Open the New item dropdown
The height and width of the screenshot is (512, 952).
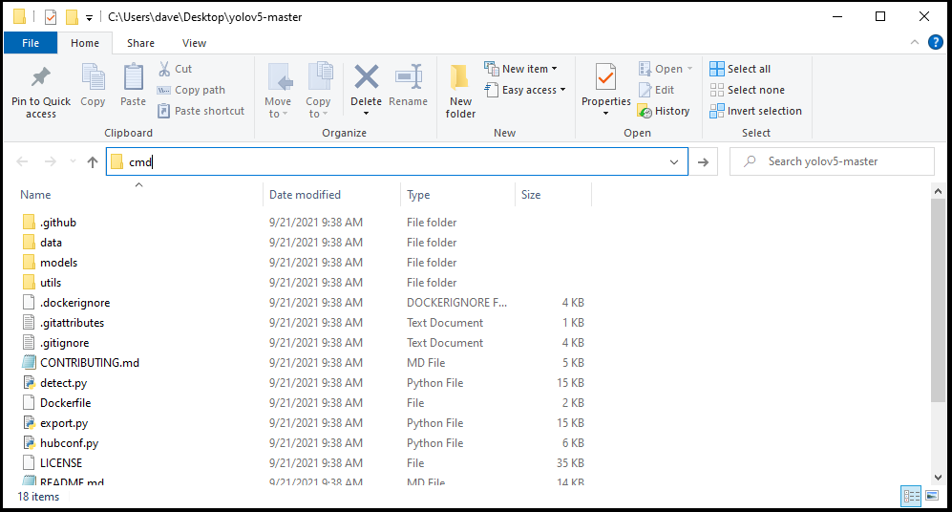pos(521,69)
